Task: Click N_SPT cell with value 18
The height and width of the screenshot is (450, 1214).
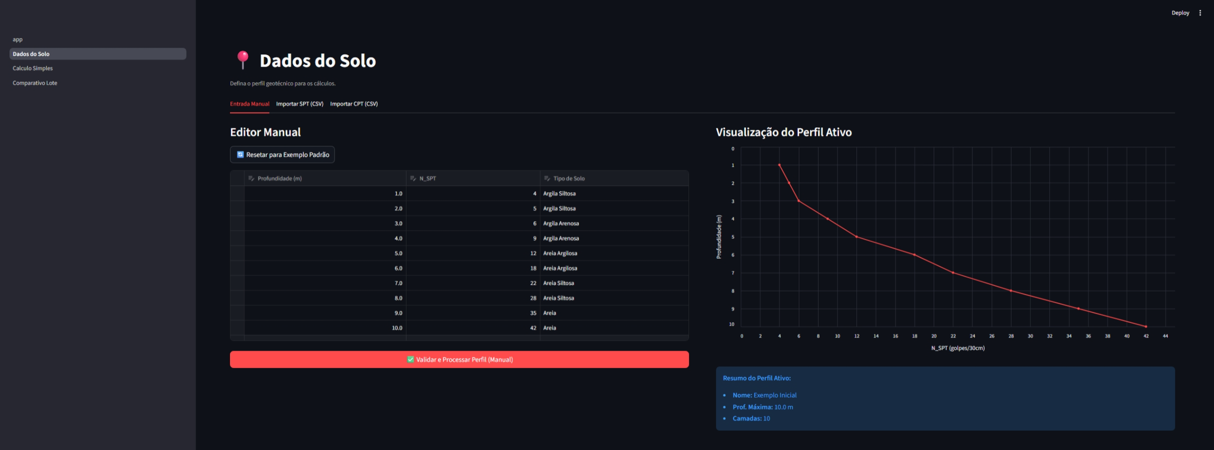Action: pos(473,268)
